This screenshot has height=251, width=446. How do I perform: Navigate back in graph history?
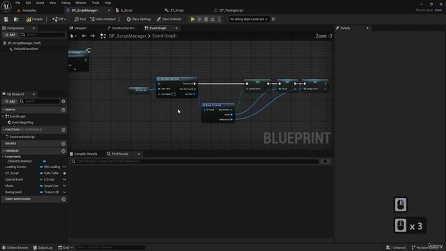(84, 36)
